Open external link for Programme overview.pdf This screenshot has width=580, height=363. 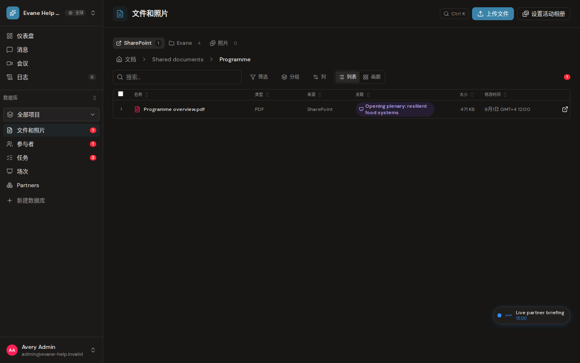pos(565,109)
